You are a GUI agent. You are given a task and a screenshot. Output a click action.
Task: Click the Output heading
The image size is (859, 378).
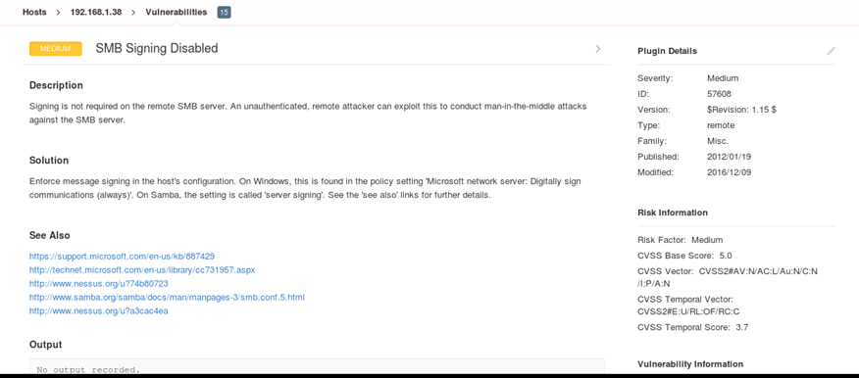[x=45, y=345]
